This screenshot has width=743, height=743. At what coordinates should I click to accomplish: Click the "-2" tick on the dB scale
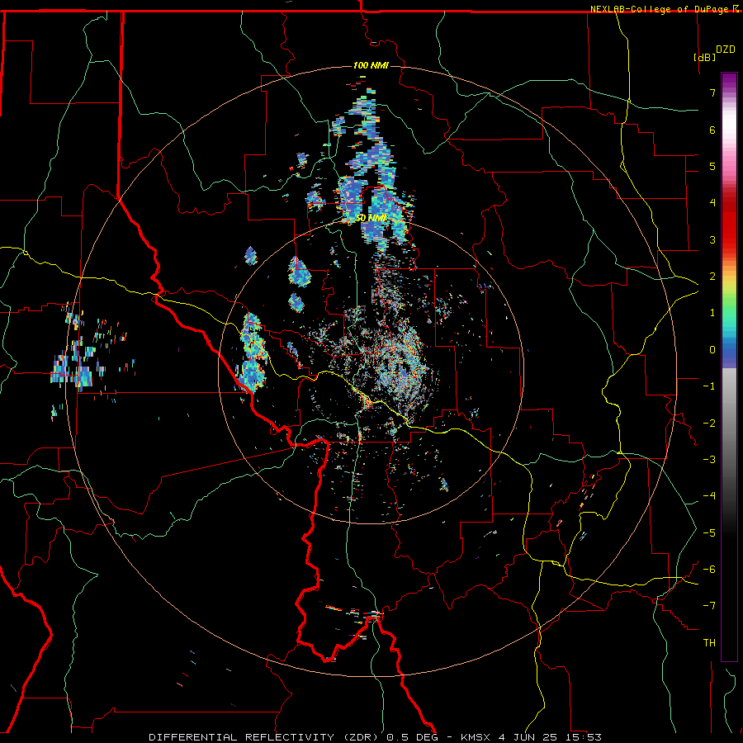(x=709, y=424)
